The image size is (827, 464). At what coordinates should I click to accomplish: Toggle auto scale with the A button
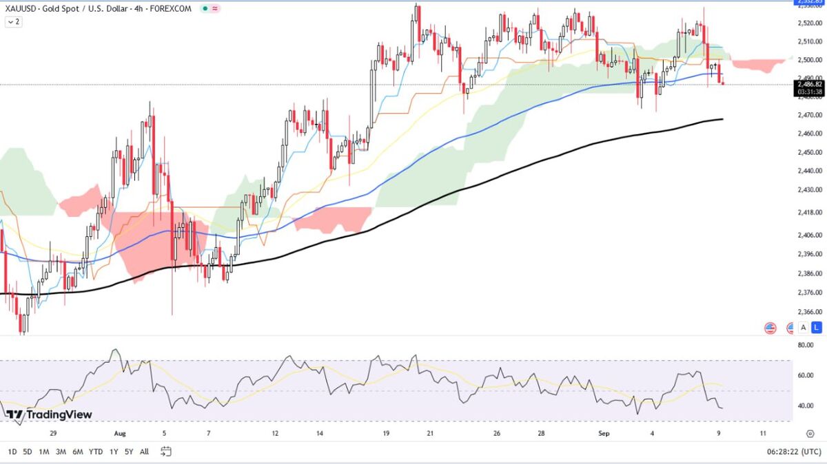(803, 328)
